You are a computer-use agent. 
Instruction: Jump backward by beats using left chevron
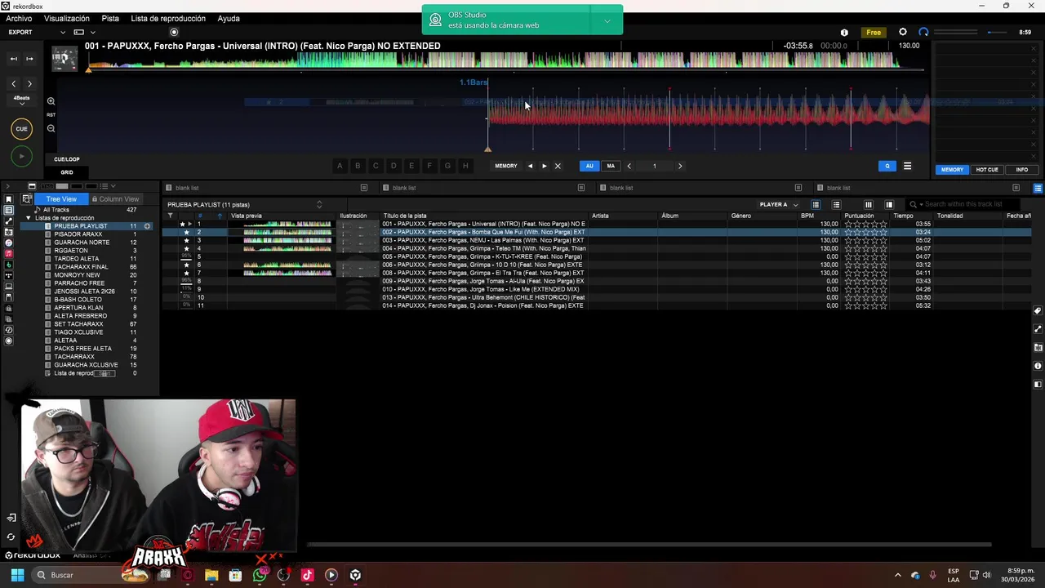coord(13,83)
